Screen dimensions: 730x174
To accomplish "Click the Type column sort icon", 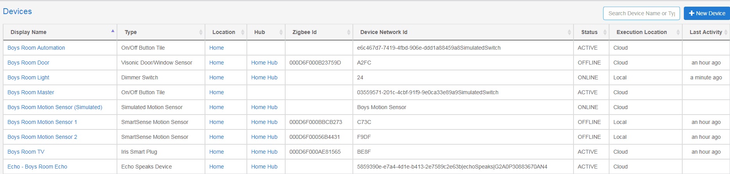I will pos(201,32).
